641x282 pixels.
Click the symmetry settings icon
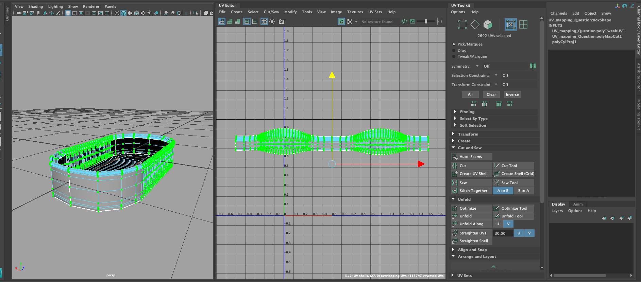click(533, 66)
